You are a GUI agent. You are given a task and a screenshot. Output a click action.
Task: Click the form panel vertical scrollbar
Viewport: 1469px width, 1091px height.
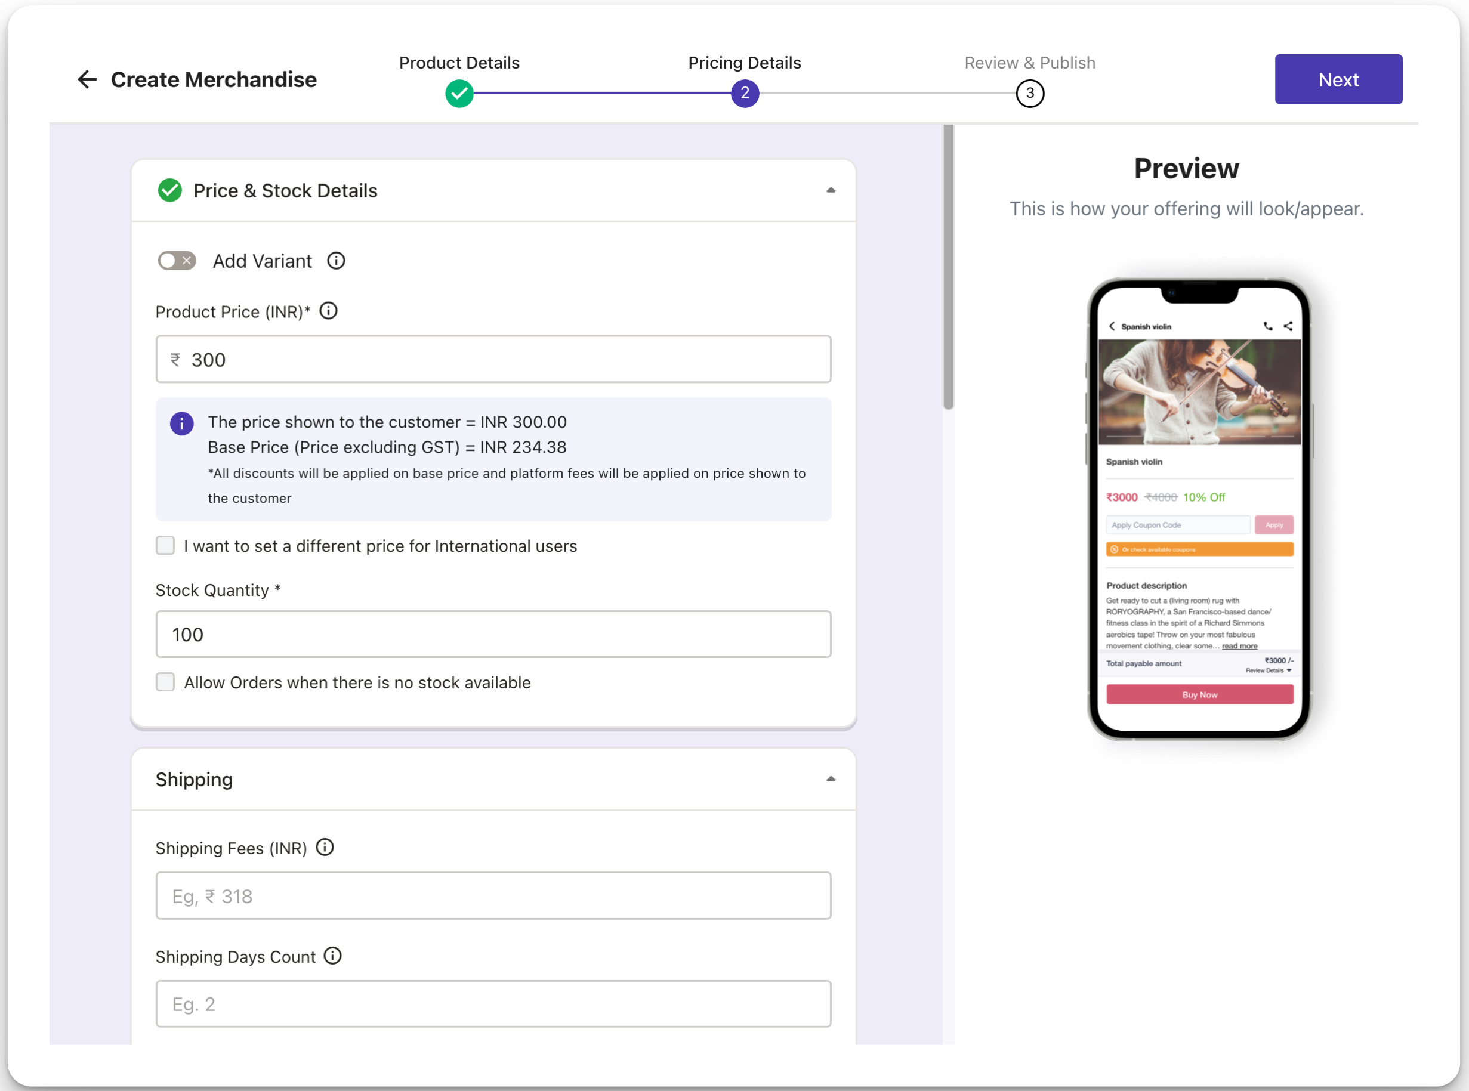(x=949, y=267)
